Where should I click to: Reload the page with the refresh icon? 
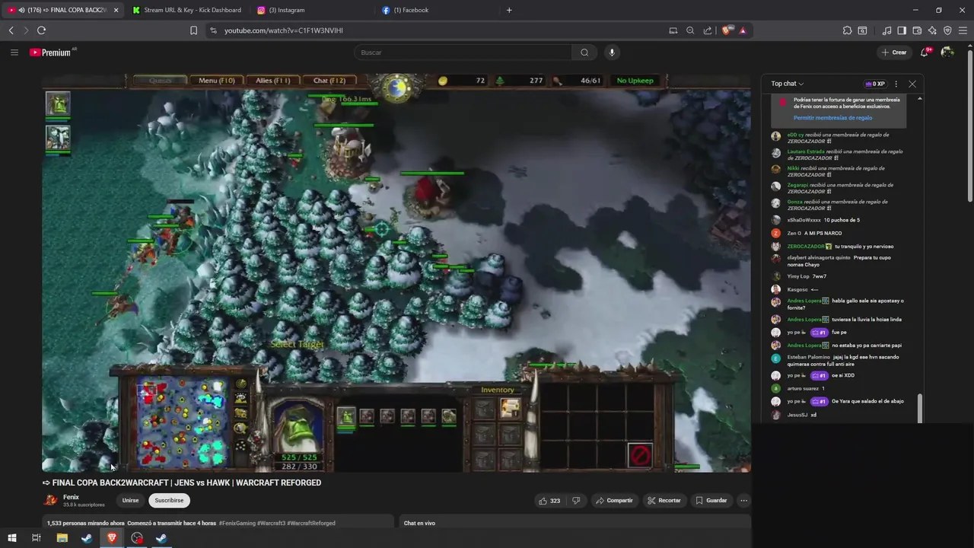[x=41, y=30]
